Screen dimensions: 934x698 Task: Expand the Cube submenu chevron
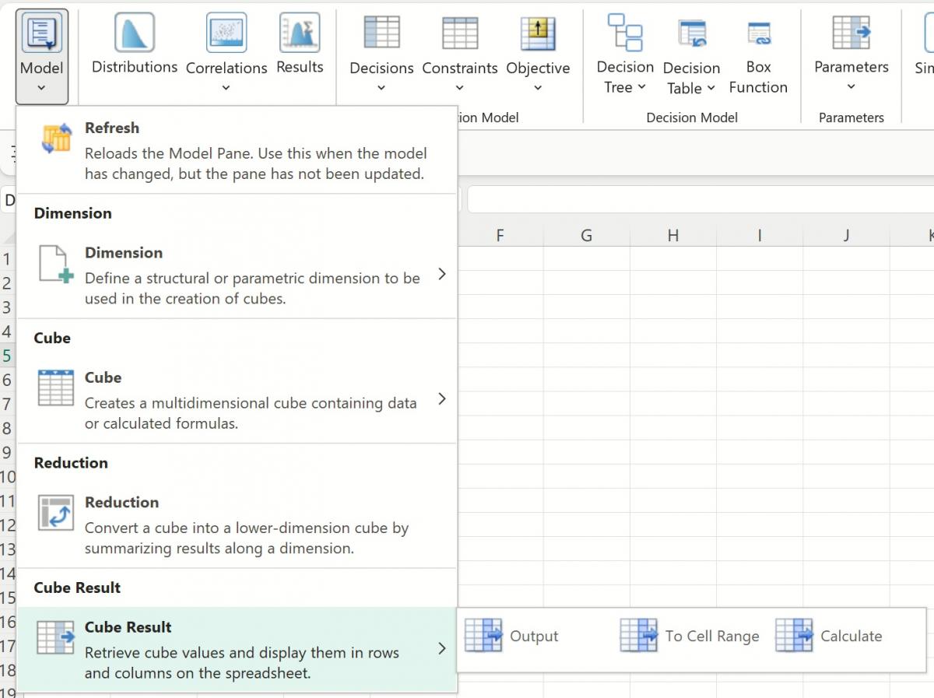click(442, 398)
